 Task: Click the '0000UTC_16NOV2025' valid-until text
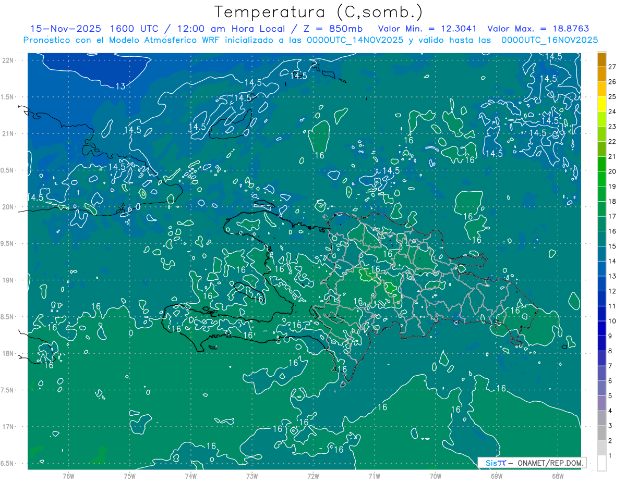(x=549, y=40)
